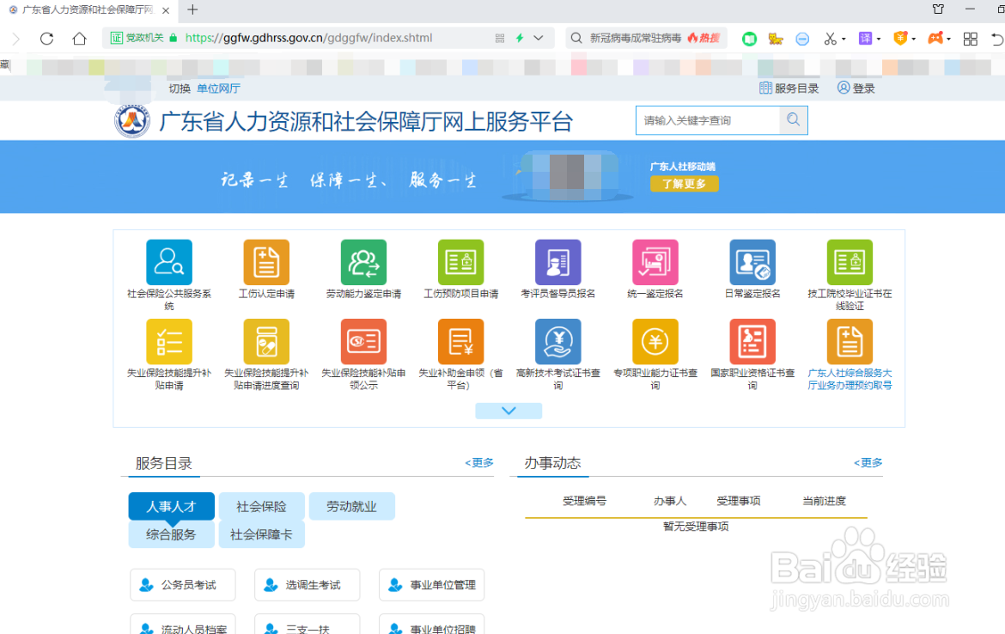The height and width of the screenshot is (634, 1005).
Task: Open the 社会保险公共服务系统 service icon
Action: pyautogui.click(x=168, y=263)
